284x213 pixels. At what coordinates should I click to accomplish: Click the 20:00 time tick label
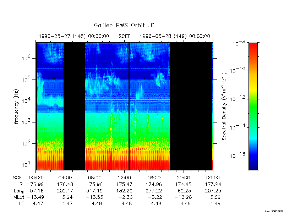(x=183, y=178)
